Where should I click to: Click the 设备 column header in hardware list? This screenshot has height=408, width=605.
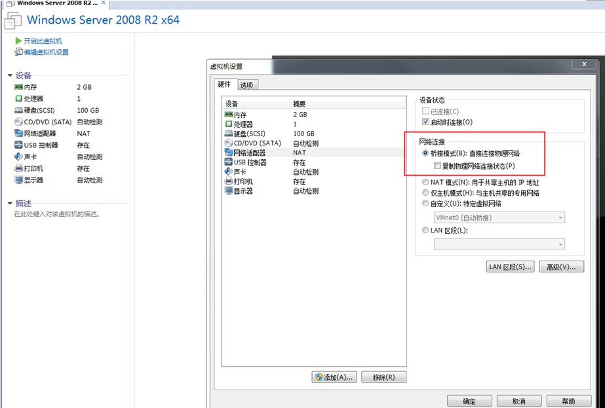point(256,103)
